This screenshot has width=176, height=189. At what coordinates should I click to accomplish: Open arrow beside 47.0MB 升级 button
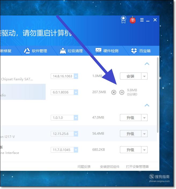click(x=144, y=118)
